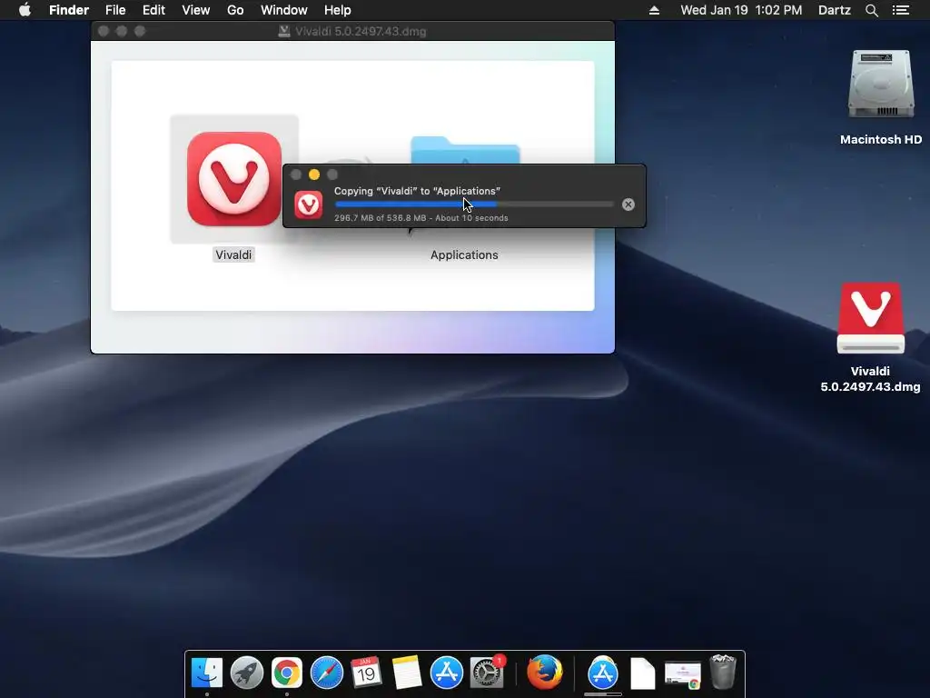Click the disk icon in the dmg title bar
930x698 pixels.
[x=284, y=32]
